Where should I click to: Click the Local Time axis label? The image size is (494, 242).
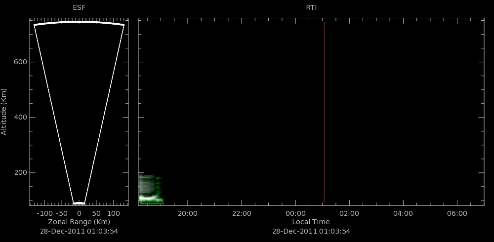tap(311, 222)
